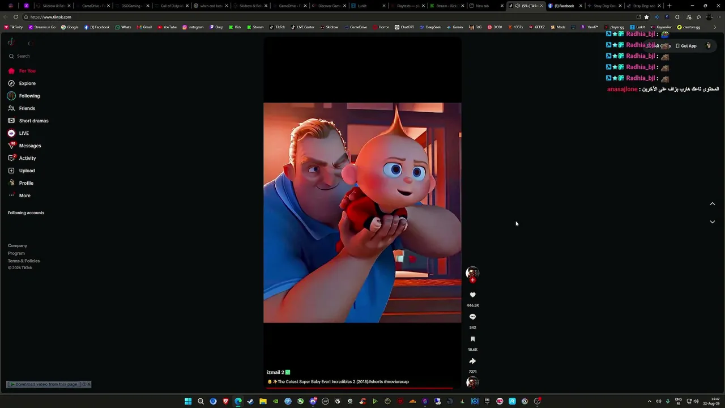The height and width of the screenshot is (408, 725).
Task: Open the DeepSeek bookmark
Action: [430, 27]
